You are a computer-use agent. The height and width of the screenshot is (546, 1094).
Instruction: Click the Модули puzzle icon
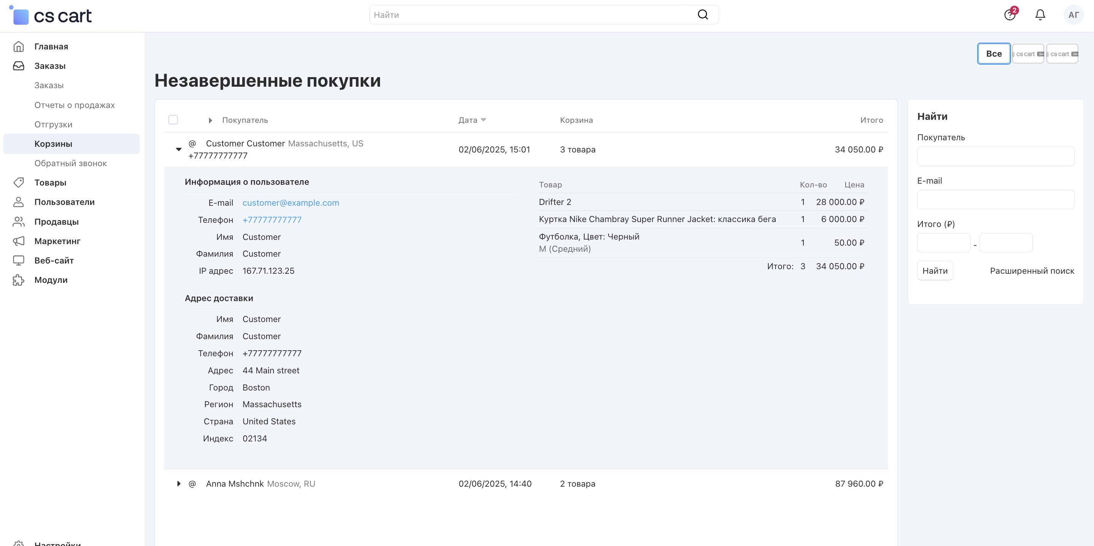(x=18, y=280)
